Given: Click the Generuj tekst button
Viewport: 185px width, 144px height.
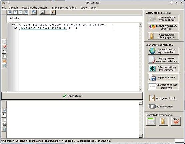Looking at the screenshot, I should click(x=72, y=96).
